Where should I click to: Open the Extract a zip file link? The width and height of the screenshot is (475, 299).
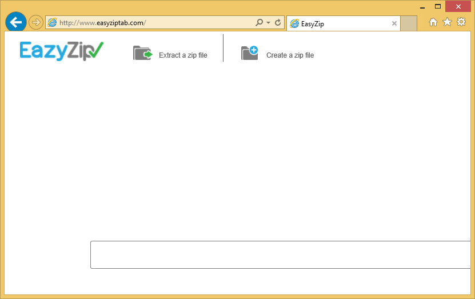[183, 55]
